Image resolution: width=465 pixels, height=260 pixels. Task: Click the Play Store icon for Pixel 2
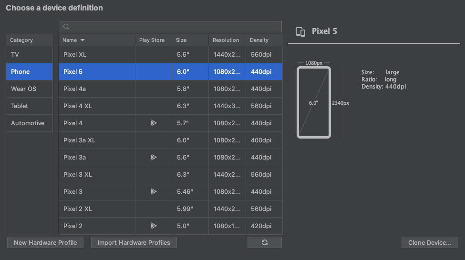click(153, 226)
